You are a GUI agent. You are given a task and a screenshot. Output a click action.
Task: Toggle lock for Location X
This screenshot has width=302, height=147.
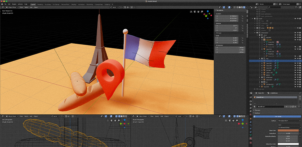coord(242,16)
